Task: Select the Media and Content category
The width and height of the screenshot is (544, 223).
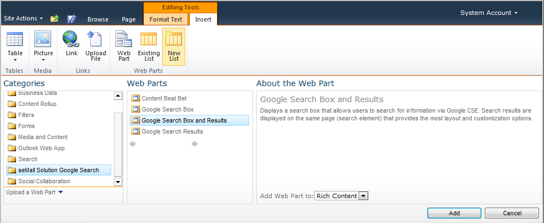Action: click(x=43, y=137)
